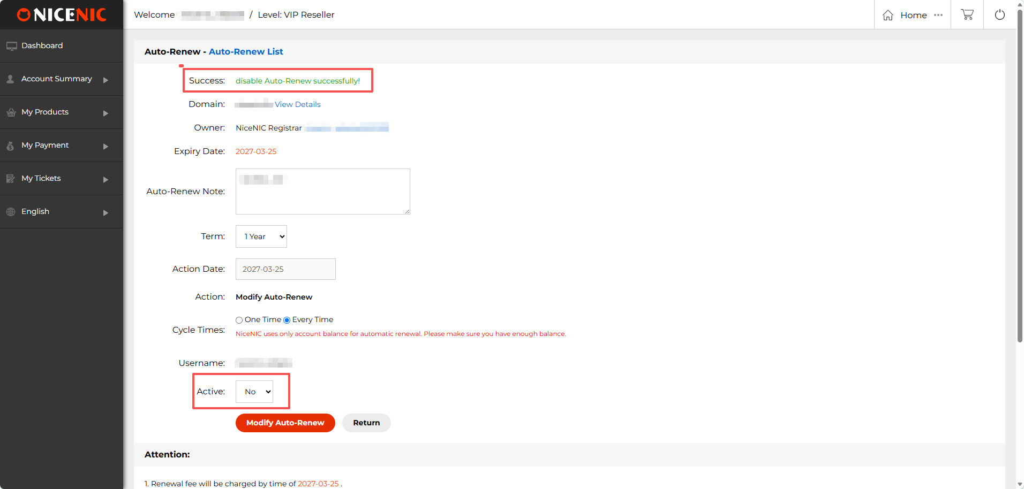The width and height of the screenshot is (1024, 489).
Task: Open the My Payment menu item
Action: (62, 146)
